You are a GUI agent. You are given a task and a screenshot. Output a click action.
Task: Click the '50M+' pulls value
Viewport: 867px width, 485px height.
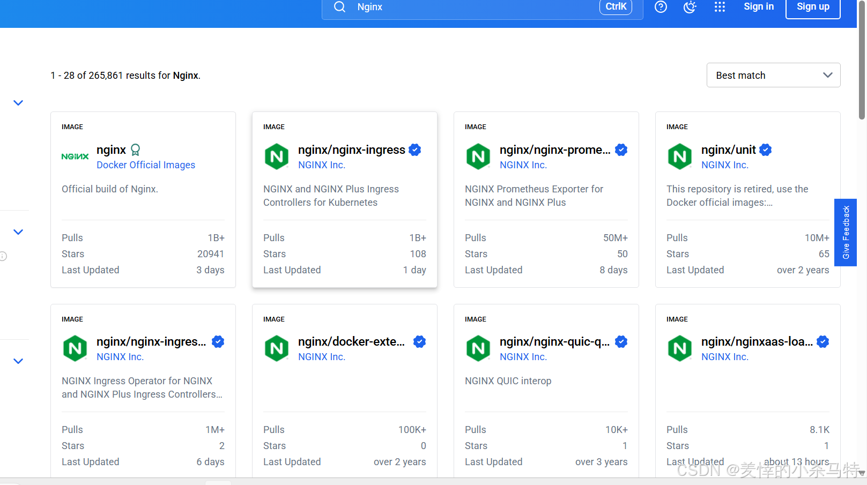(616, 238)
